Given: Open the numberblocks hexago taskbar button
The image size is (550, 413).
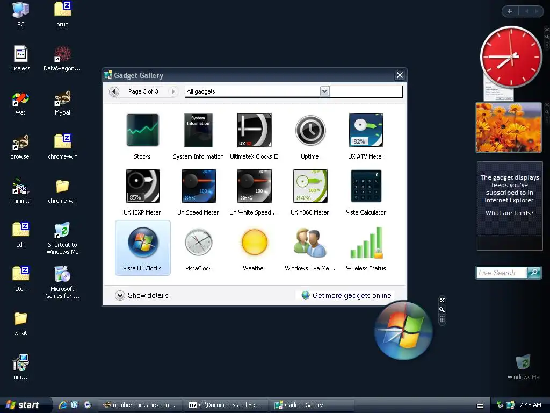Looking at the screenshot, I should (x=139, y=405).
